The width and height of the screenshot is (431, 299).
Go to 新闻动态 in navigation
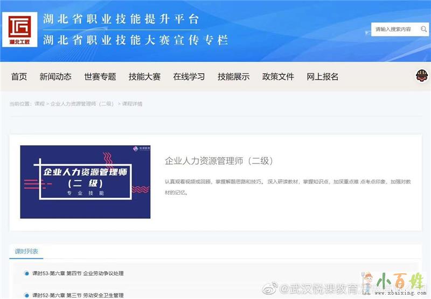click(55, 77)
